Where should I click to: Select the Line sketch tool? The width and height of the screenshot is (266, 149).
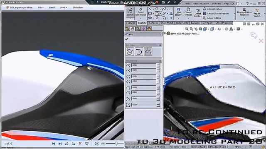[150, 9]
